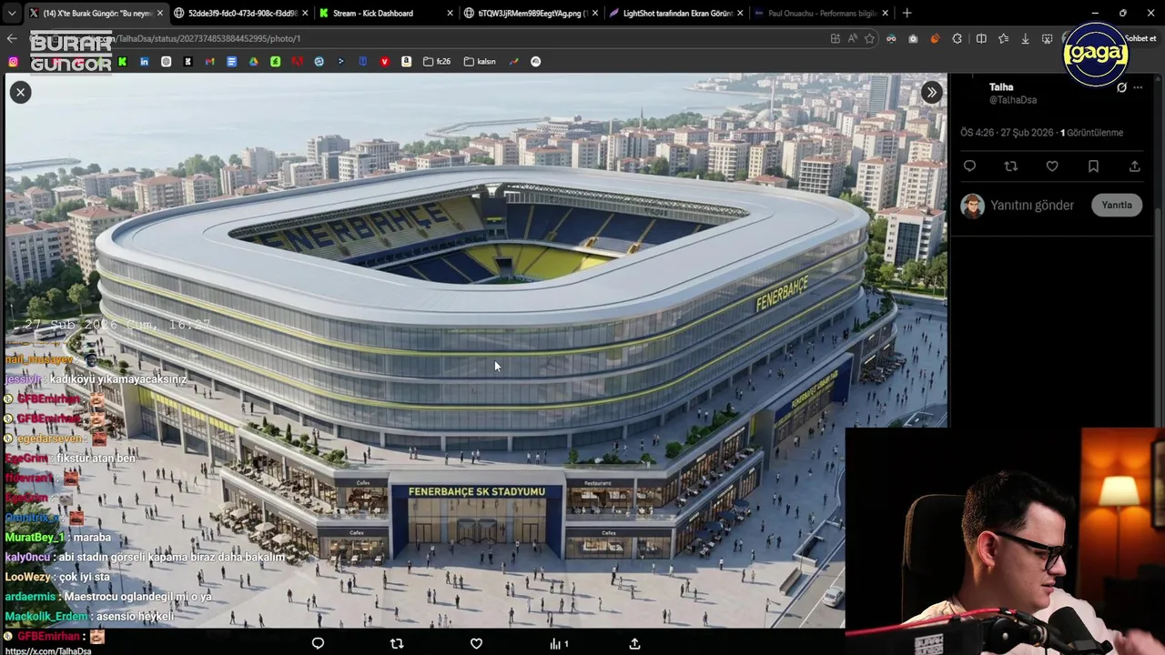1165x655 pixels.
Task: Open the ChatGPT bookmark
Action: [x=166, y=62]
